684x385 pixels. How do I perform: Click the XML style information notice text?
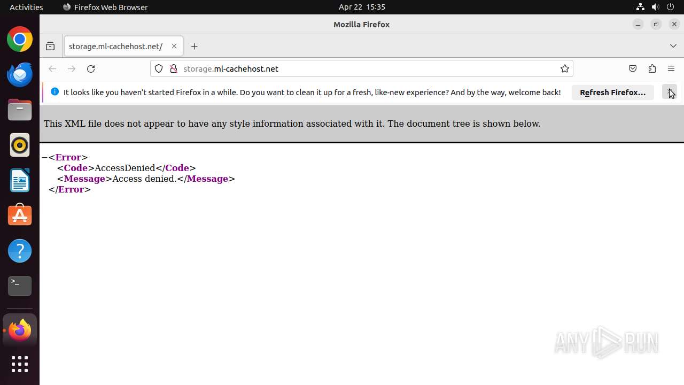292,124
